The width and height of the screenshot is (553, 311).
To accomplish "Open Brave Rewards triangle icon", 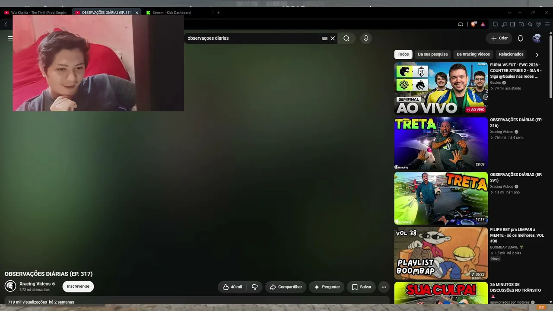I will (x=483, y=24).
